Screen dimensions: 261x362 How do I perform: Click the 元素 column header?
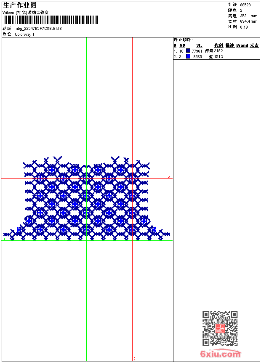click(254, 45)
